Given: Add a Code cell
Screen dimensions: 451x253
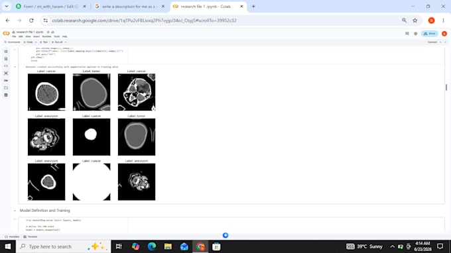Looking at the screenshot, I should coord(28,42).
